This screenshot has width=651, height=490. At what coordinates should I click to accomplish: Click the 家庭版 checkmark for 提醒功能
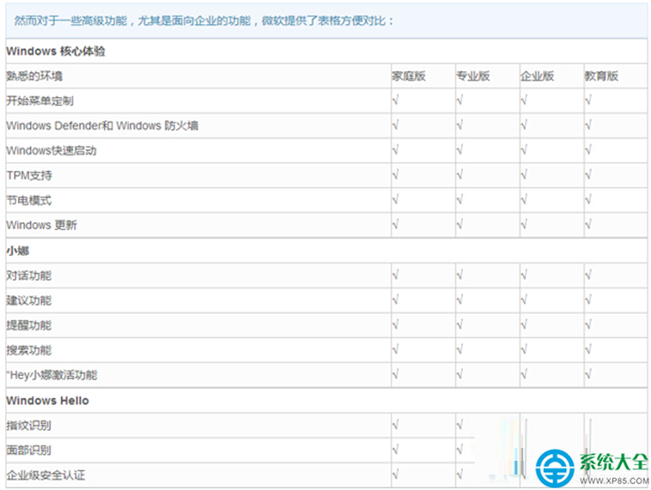tap(395, 324)
